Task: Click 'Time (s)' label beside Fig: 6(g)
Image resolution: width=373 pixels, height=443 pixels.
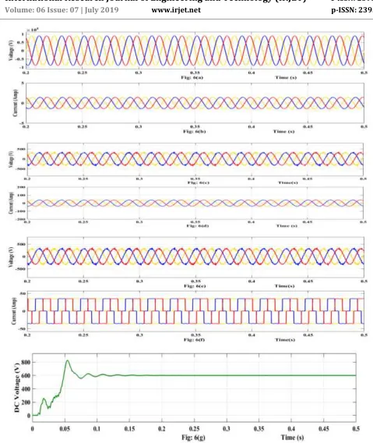Action: [292, 438]
